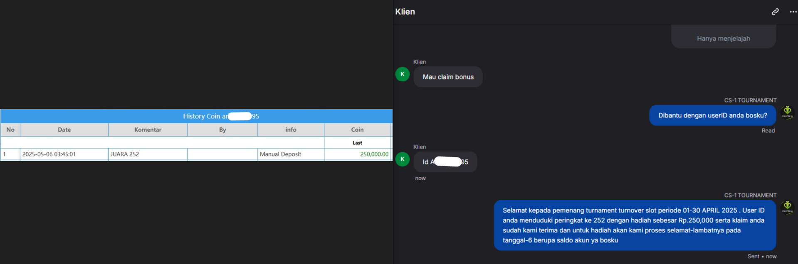Click agent avatar beside the 'Selamat kepada pemenang' message
The height and width of the screenshot is (264, 798).
(x=787, y=207)
